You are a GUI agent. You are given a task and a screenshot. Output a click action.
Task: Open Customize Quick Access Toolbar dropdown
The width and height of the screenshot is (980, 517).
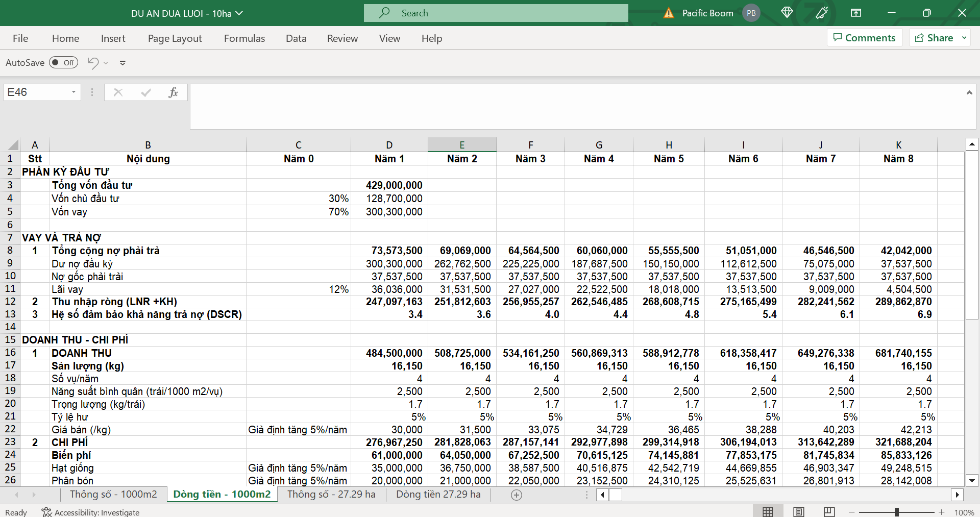(122, 63)
